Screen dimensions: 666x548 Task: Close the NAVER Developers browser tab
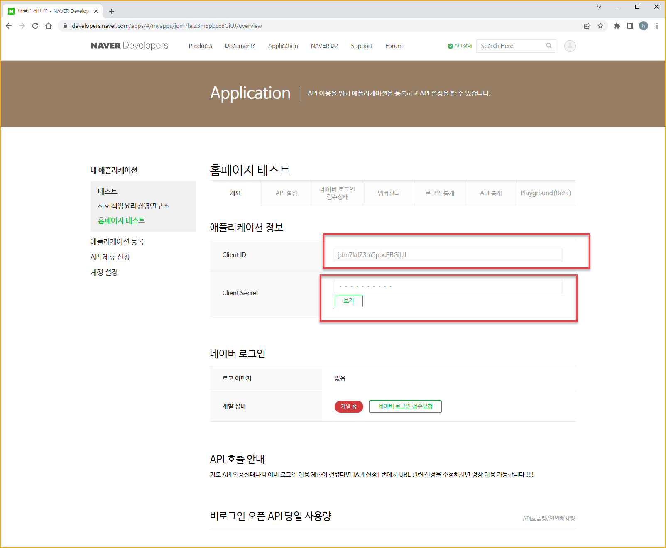[x=96, y=11]
